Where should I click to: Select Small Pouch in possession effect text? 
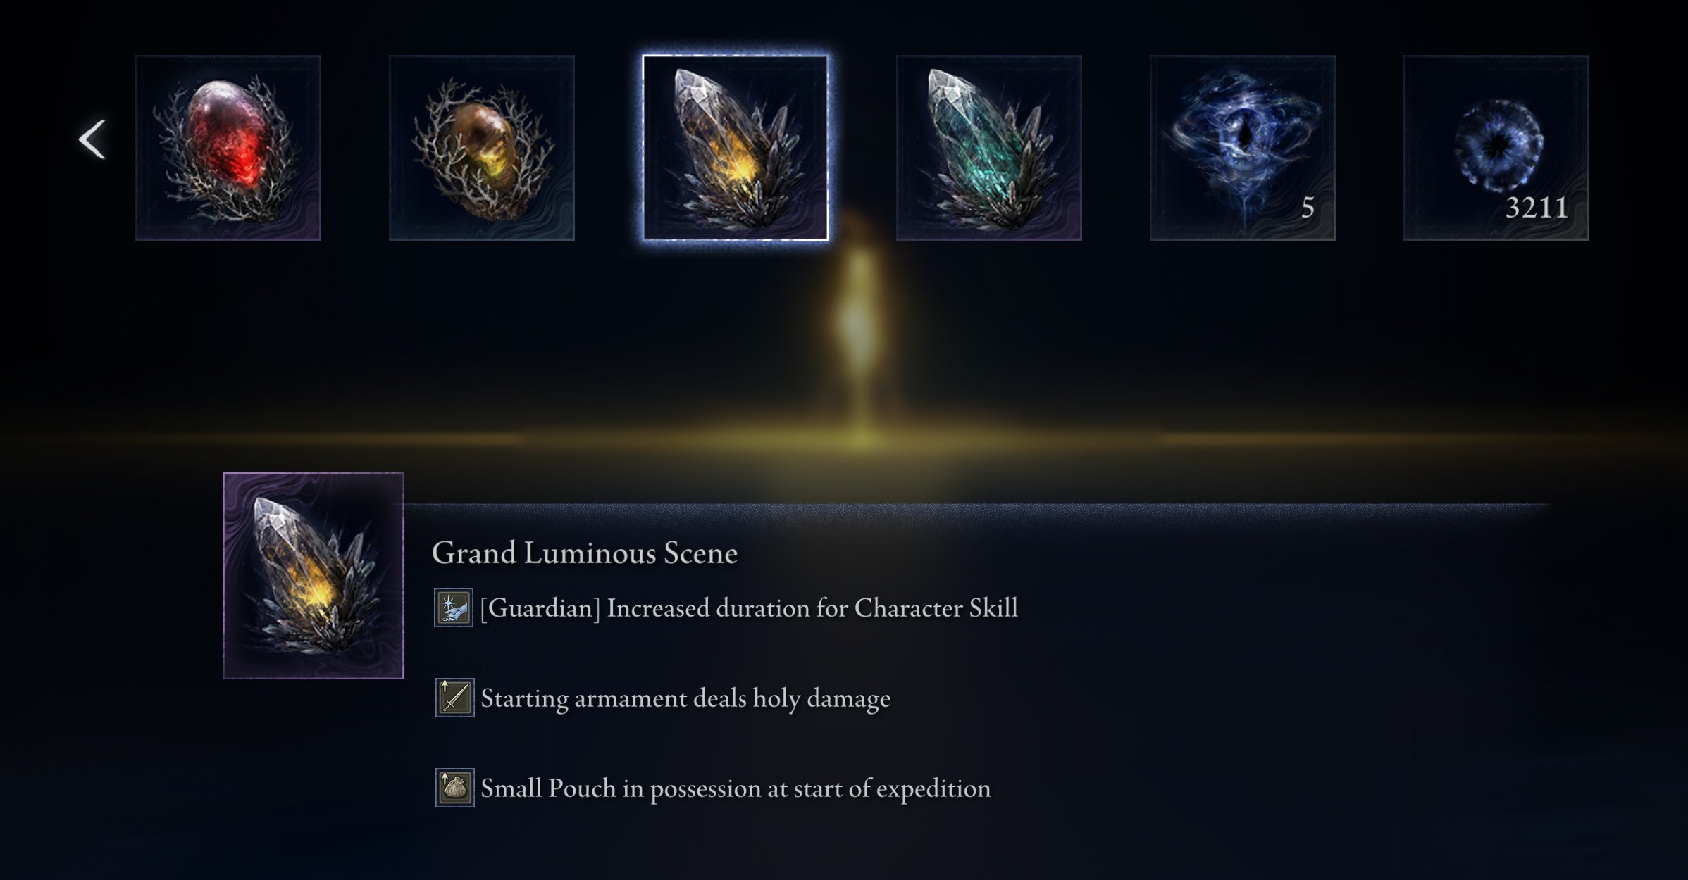736,789
